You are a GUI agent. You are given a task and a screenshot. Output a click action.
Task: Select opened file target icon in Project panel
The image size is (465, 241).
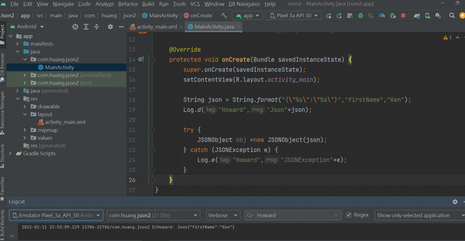pos(75,27)
